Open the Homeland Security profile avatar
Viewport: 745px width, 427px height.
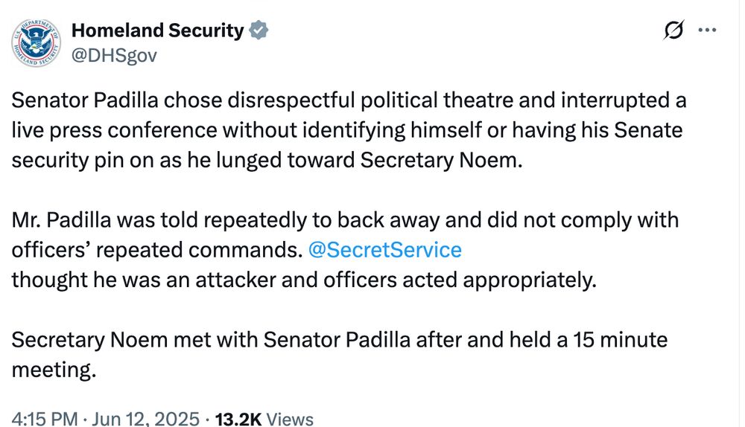[x=36, y=42]
